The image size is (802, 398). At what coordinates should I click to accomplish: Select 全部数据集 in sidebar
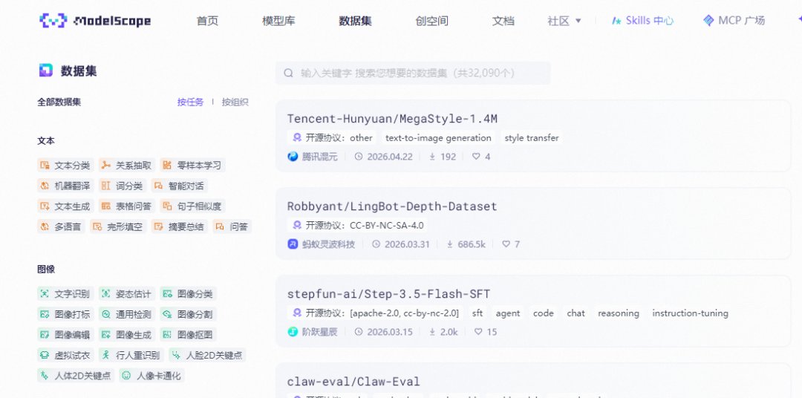coord(59,102)
